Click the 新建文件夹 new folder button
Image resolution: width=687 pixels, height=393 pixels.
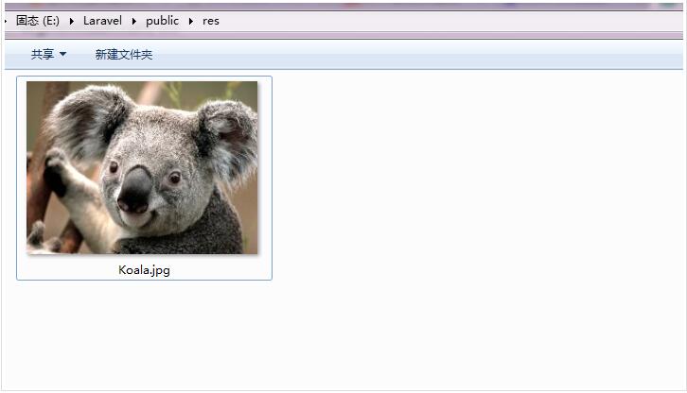(124, 54)
